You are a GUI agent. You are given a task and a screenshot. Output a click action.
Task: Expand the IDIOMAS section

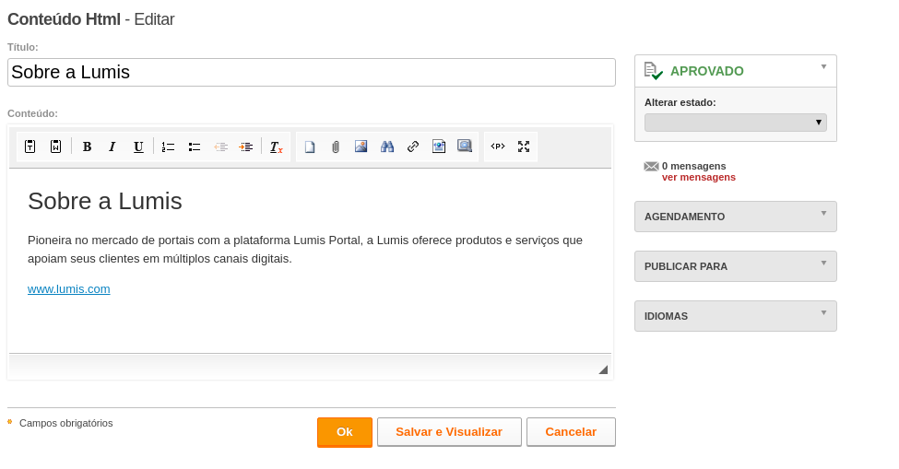[x=736, y=316]
